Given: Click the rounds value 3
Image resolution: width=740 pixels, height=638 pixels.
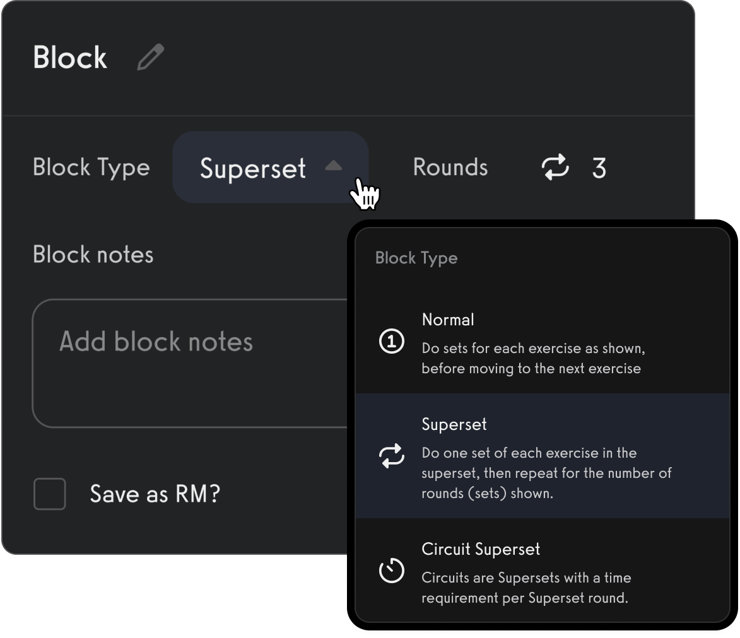Looking at the screenshot, I should 599,168.
